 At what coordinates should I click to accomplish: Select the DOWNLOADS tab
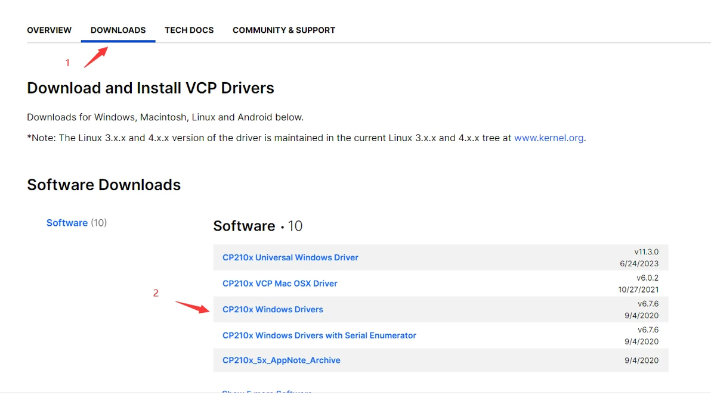118,30
